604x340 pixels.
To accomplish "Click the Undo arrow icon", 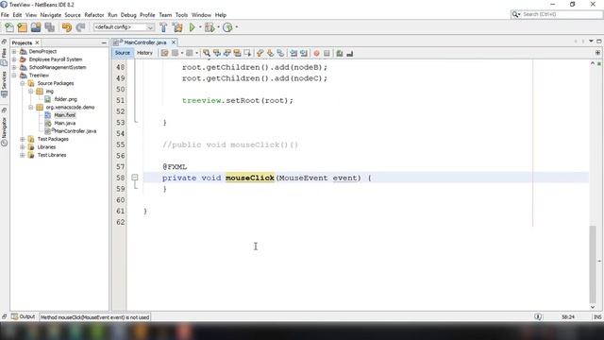I will click(67, 27).
